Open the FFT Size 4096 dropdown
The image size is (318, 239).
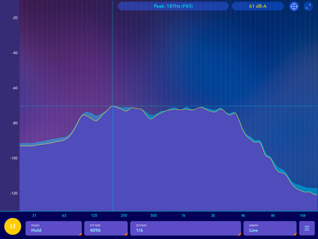(x=106, y=228)
